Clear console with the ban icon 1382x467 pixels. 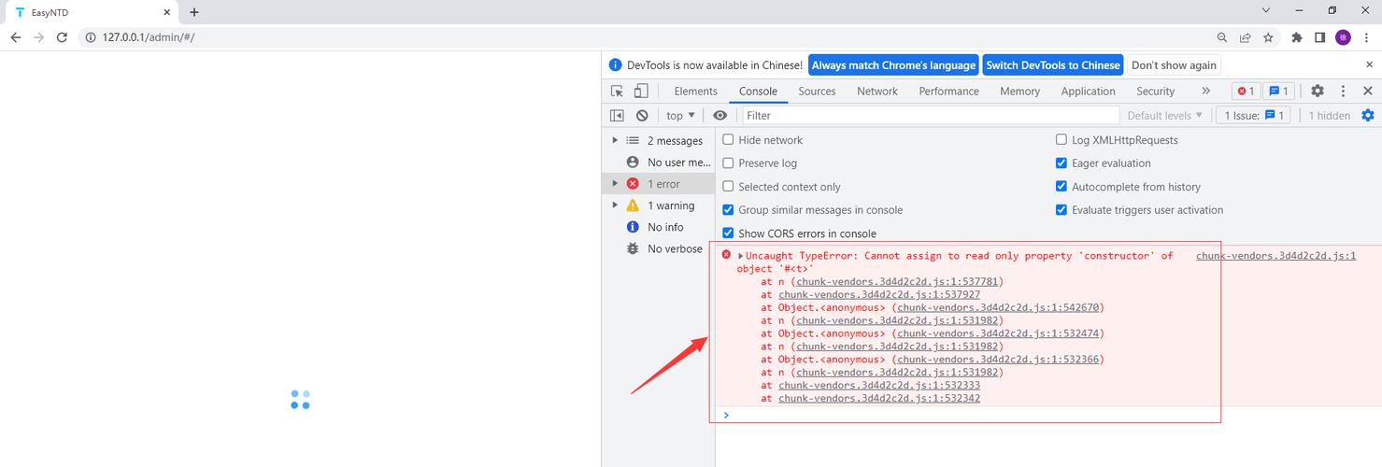coord(642,116)
